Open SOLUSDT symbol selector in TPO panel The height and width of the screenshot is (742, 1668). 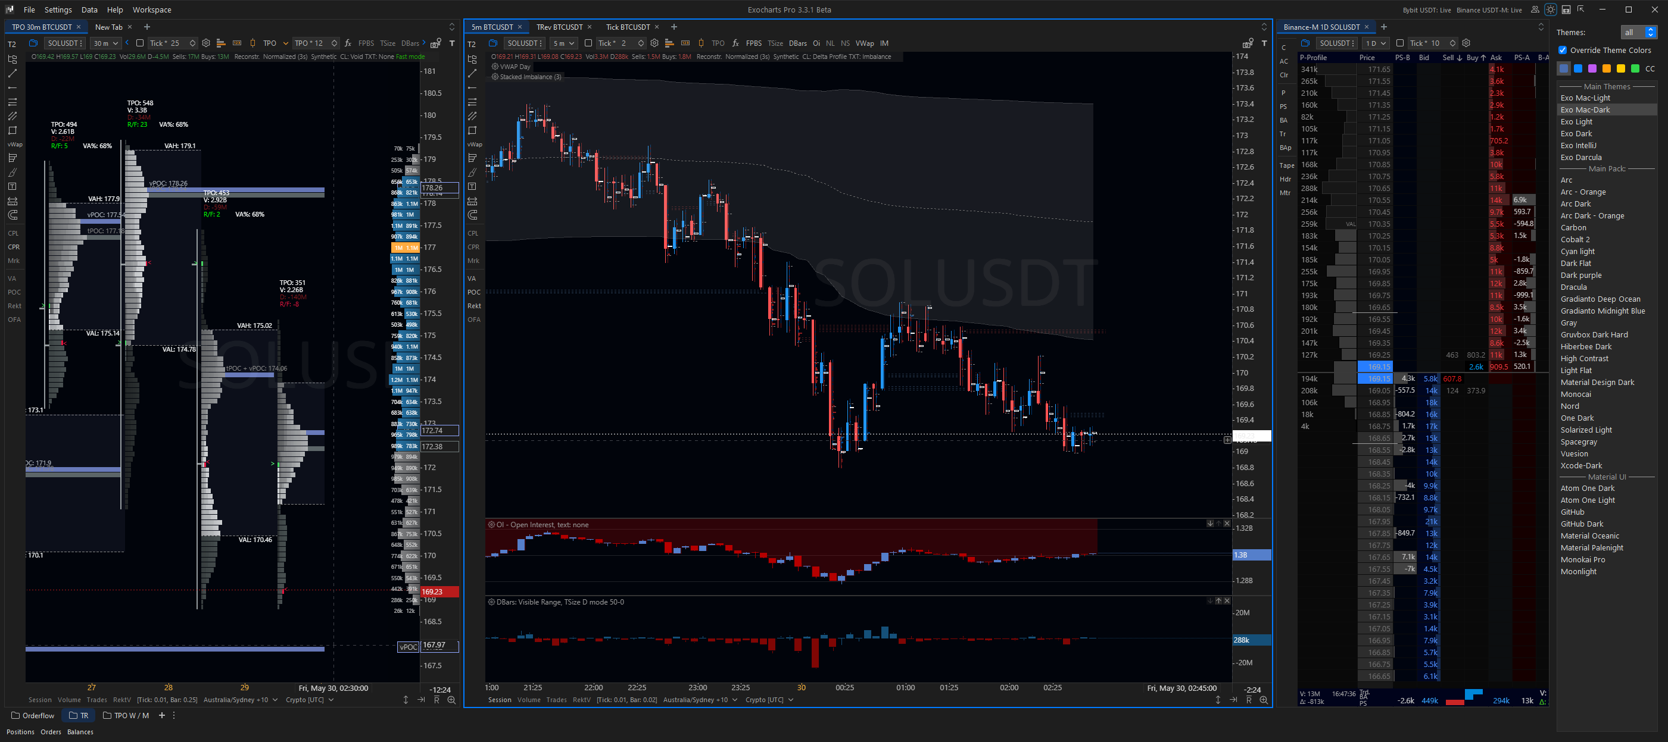[x=65, y=43]
